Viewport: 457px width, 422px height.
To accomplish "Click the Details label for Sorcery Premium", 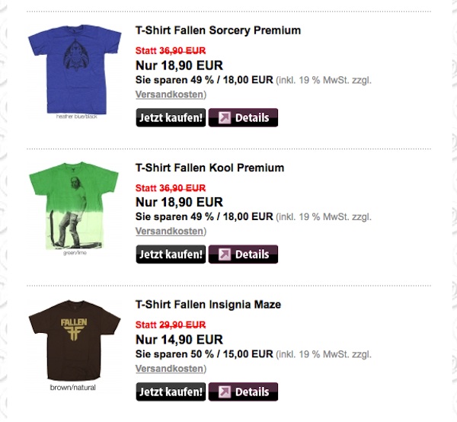I will point(252,118).
